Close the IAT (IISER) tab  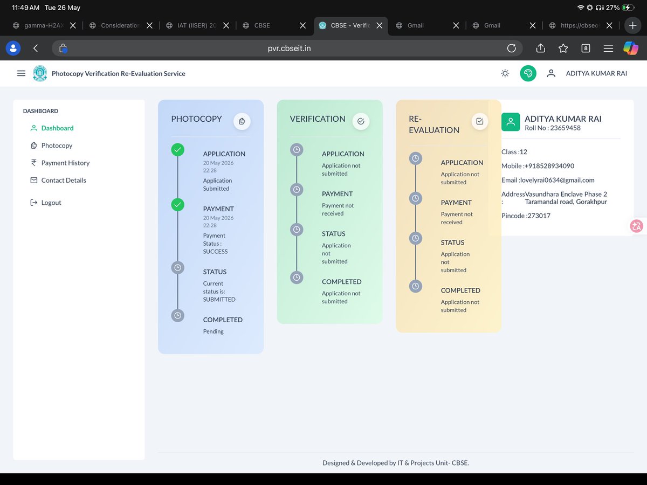coord(226,25)
